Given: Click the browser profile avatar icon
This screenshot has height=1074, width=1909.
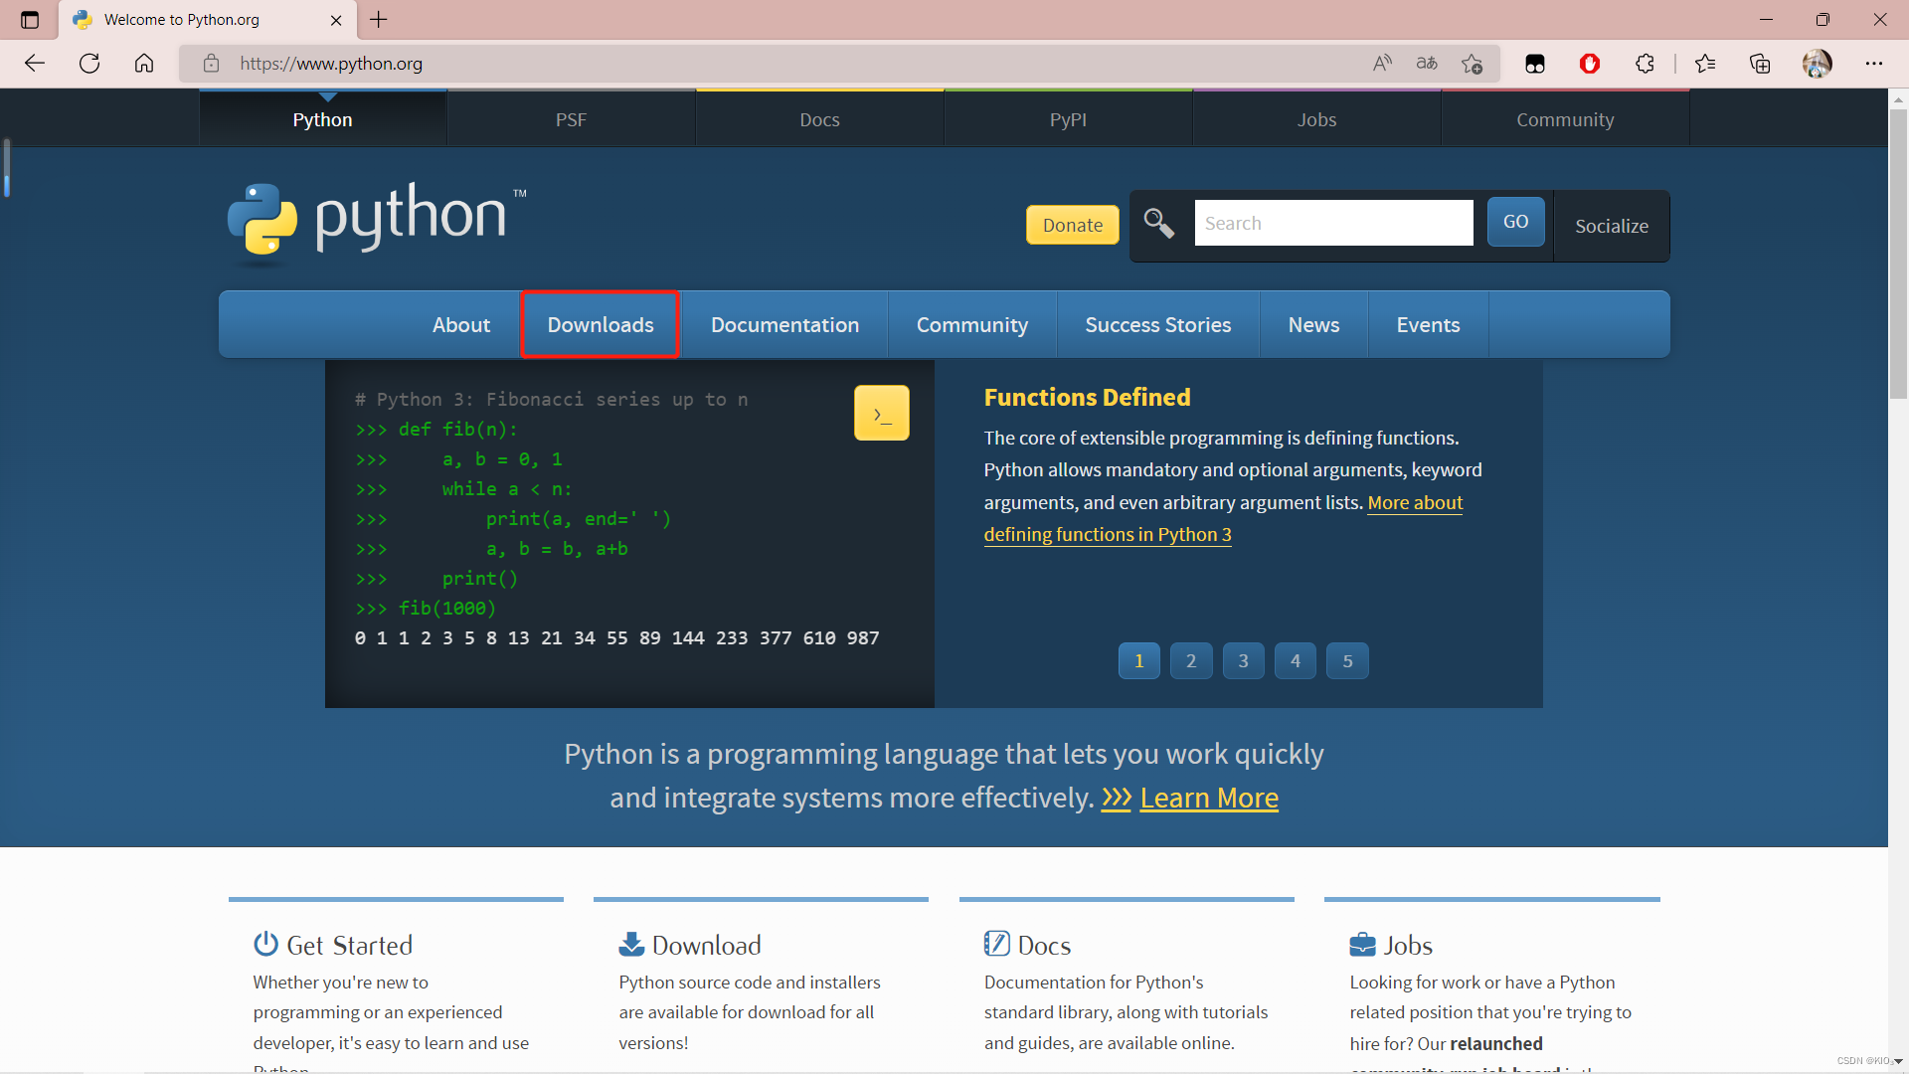Looking at the screenshot, I should click(x=1819, y=63).
